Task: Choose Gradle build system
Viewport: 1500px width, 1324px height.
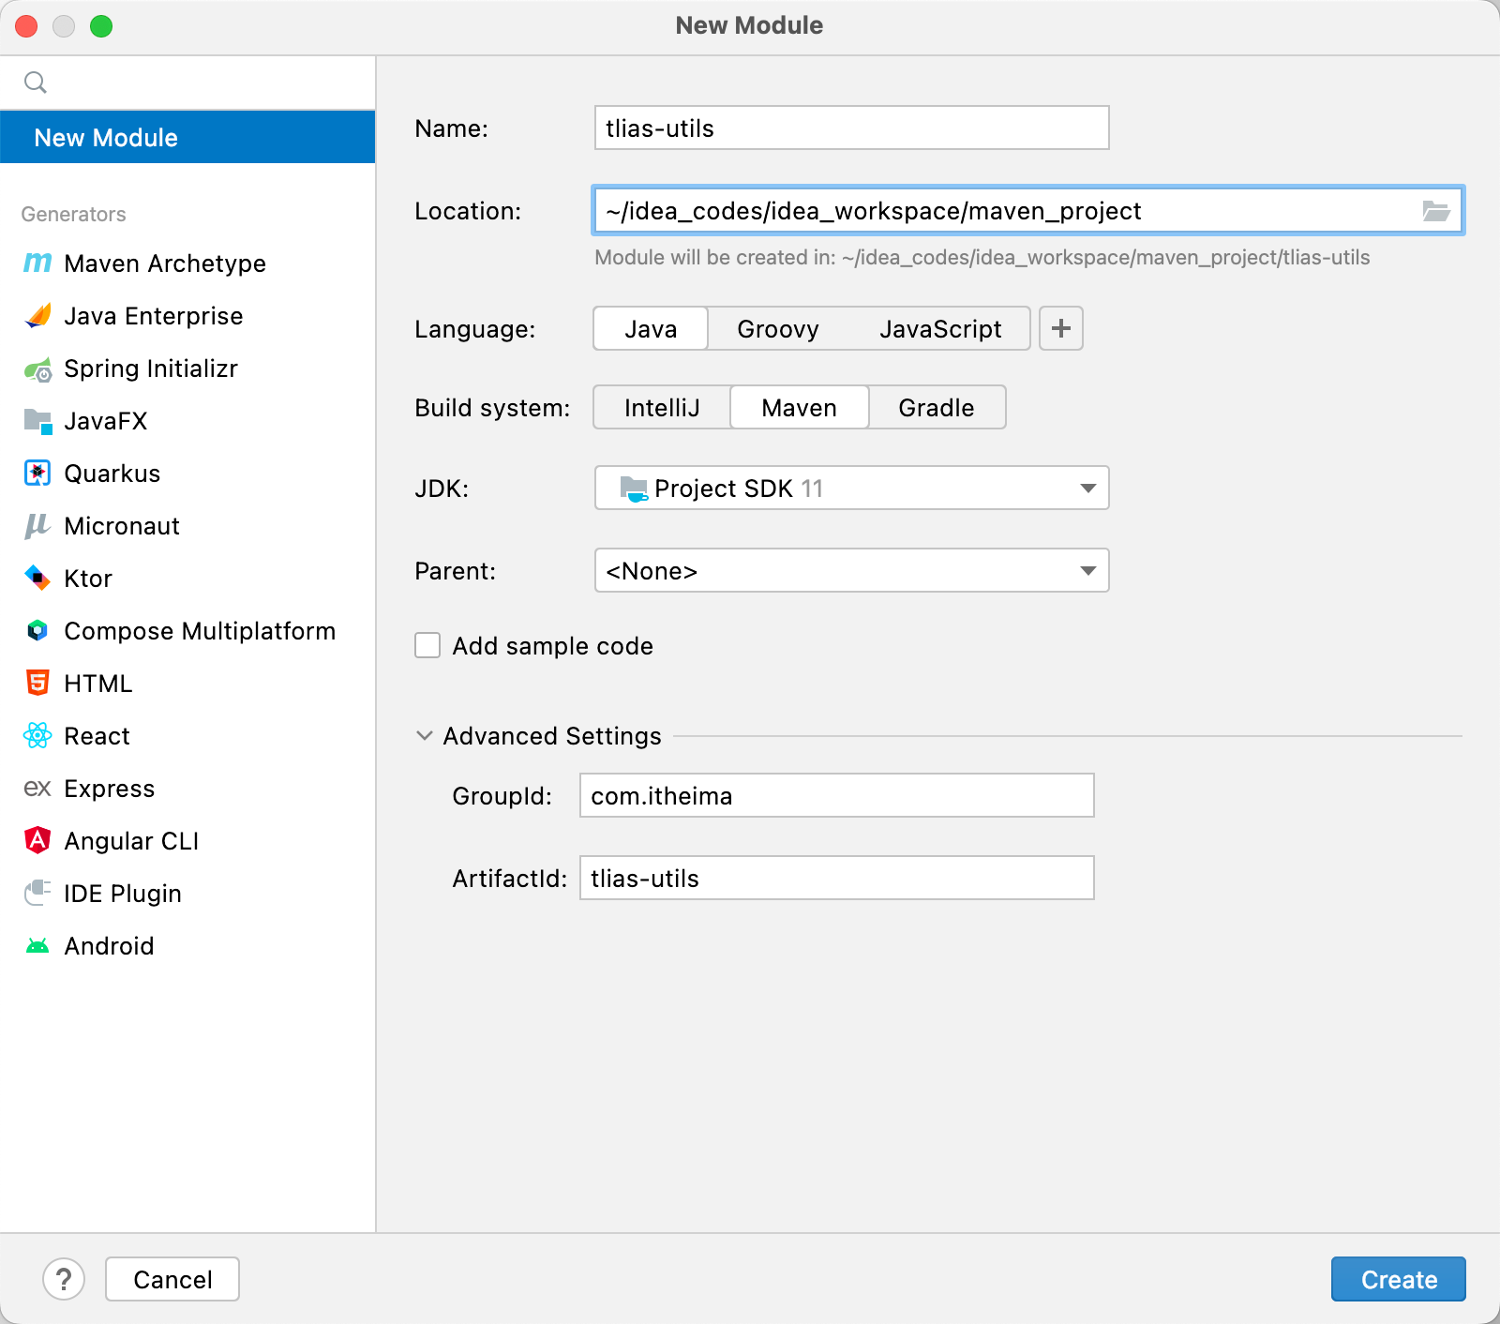Action: coord(937,408)
